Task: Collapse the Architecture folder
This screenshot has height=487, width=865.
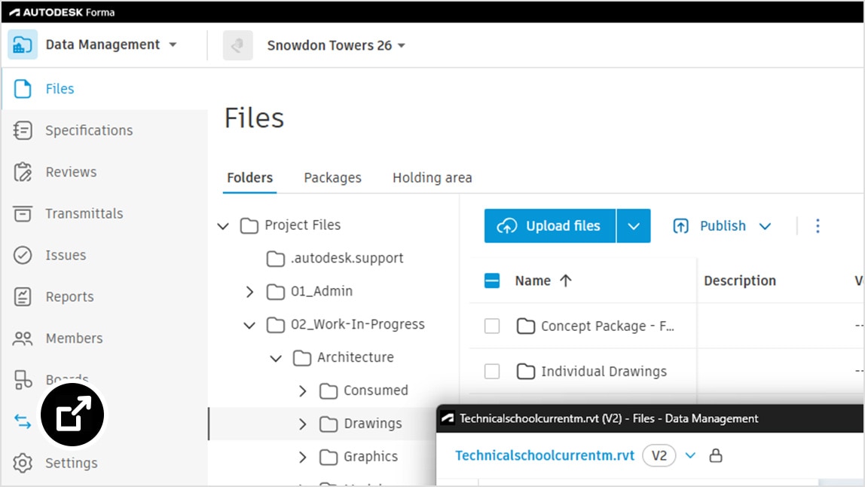Action: tap(276, 358)
